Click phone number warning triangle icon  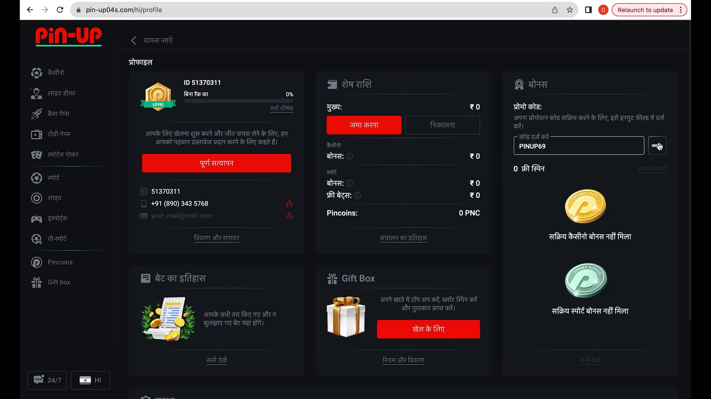click(289, 204)
